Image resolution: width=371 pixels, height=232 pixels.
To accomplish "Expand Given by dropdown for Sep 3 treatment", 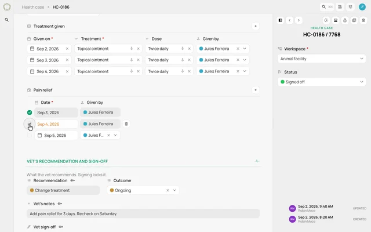I will pos(245,60).
